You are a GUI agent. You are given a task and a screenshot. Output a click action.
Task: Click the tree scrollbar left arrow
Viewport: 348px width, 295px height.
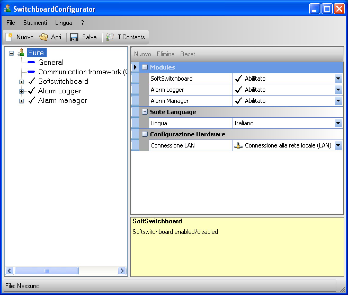click(x=10, y=271)
